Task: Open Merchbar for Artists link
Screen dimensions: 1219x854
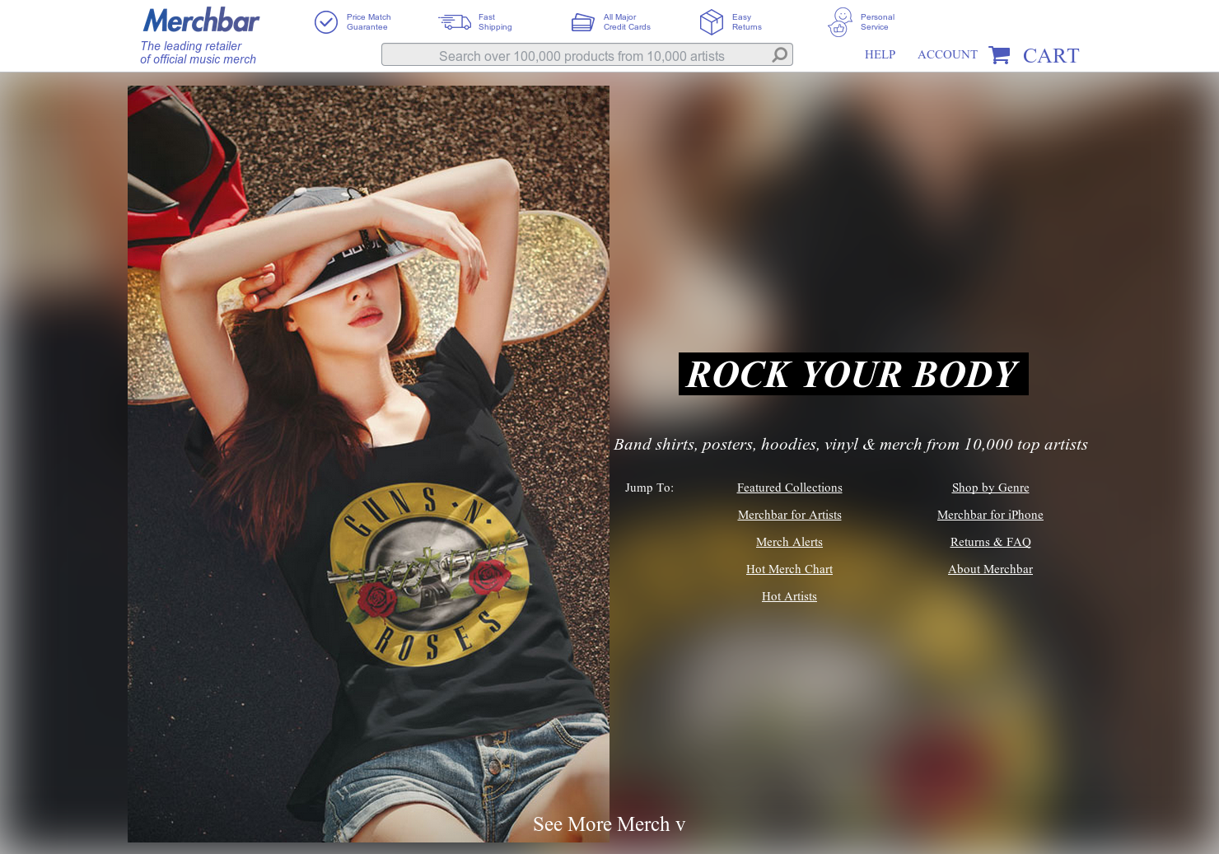Action: pos(789,515)
